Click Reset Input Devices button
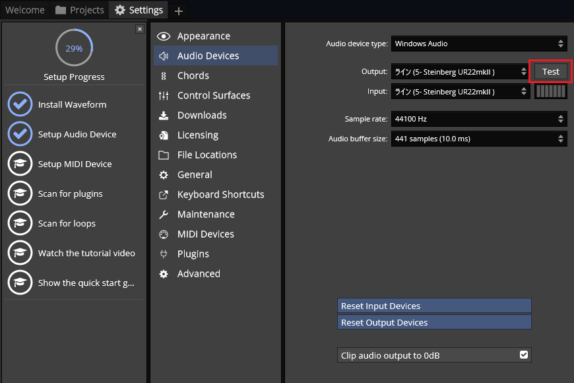Screen dimensions: 574x383 click(x=433, y=306)
